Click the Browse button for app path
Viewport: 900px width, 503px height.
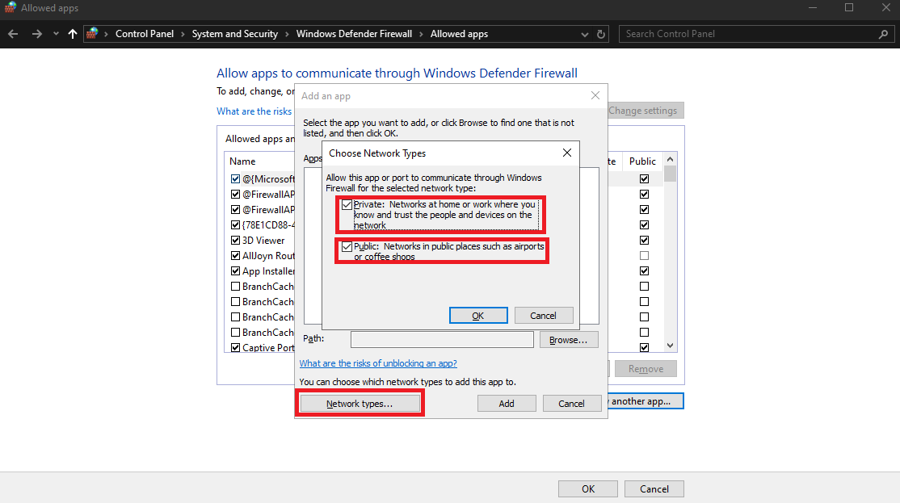pos(569,339)
